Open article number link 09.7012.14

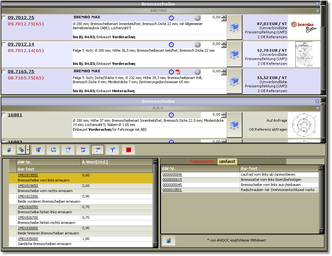[21, 44]
